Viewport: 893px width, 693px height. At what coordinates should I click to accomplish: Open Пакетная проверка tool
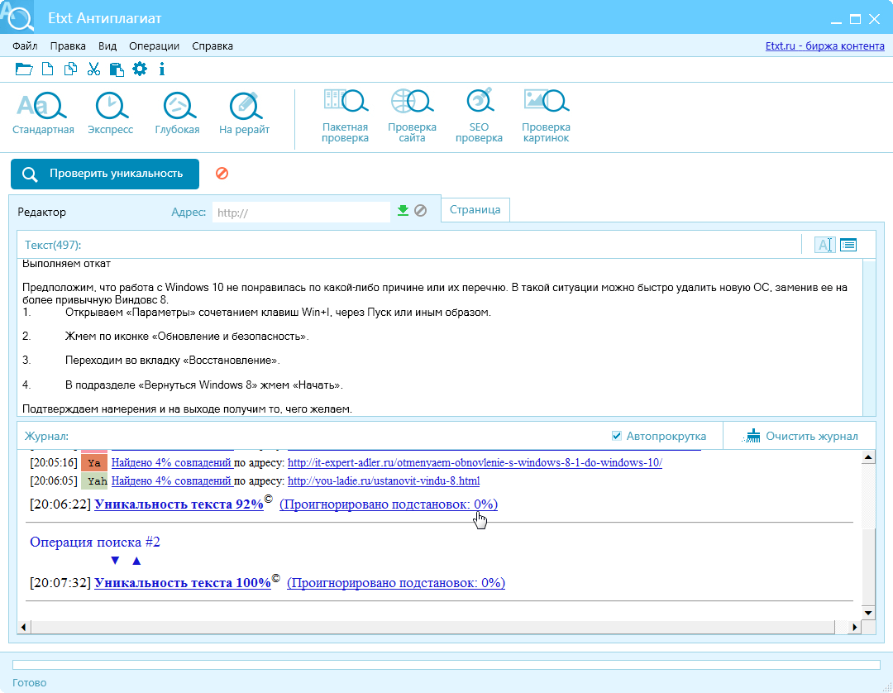tap(345, 116)
